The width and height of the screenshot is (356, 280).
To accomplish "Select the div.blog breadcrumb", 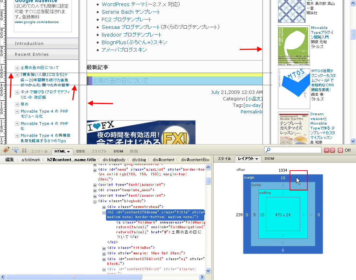I will [139, 160].
